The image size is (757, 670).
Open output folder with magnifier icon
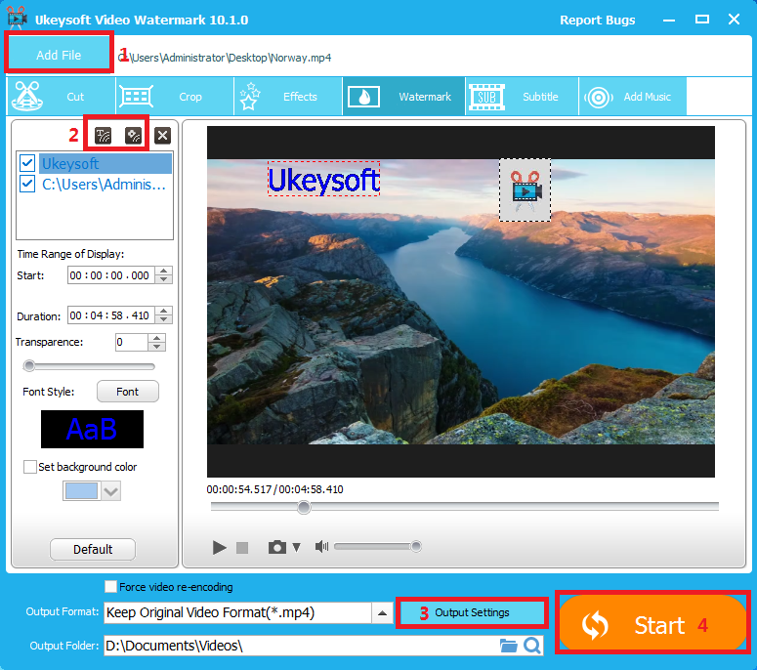(532, 646)
